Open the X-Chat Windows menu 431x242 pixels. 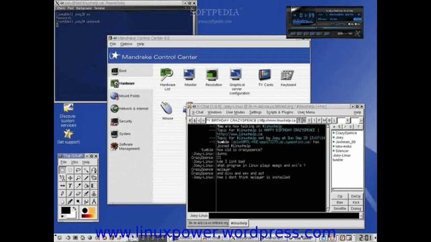pos(215,112)
